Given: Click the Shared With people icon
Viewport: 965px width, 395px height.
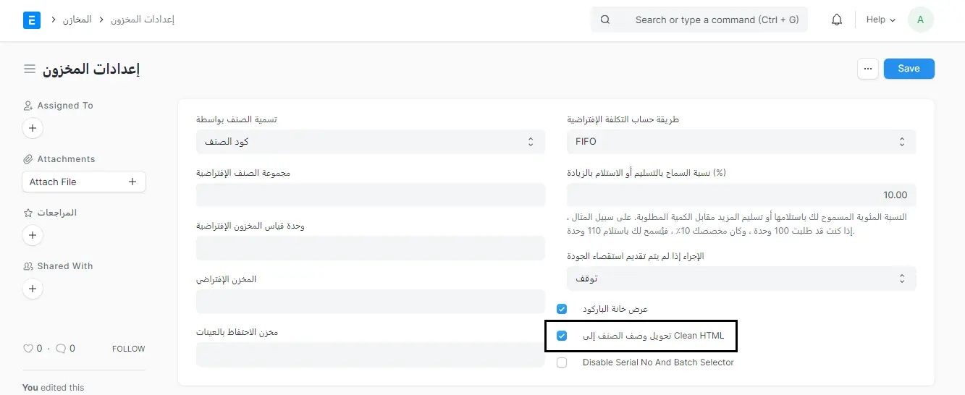Looking at the screenshot, I should 28,266.
